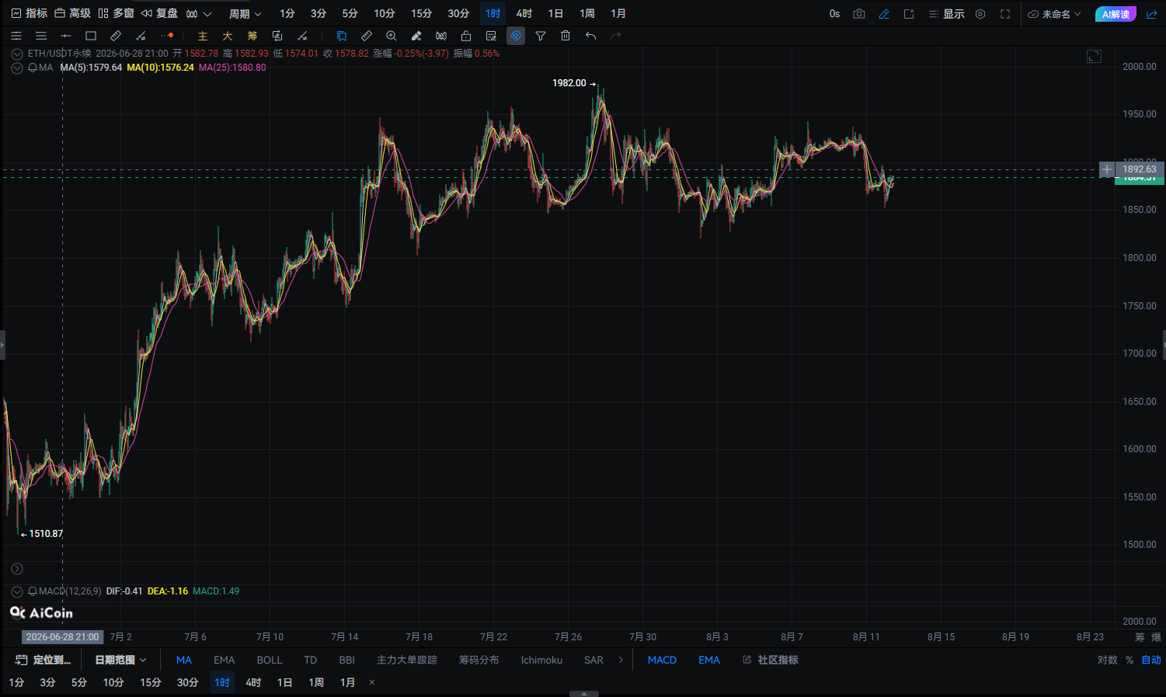This screenshot has width=1166, height=697.
Task: Click the undo arrow icon
Action: coord(590,36)
